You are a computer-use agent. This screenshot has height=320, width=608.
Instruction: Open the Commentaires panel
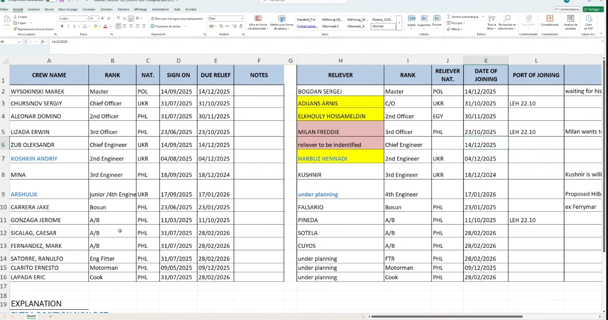[567, 9]
